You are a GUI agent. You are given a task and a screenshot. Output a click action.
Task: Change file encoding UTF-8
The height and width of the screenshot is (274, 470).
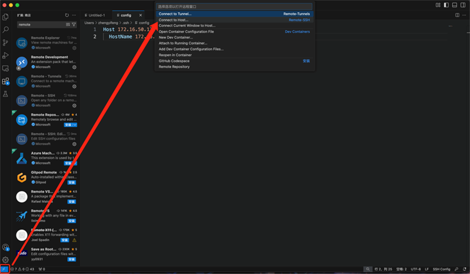pyautogui.click(x=416, y=269)
